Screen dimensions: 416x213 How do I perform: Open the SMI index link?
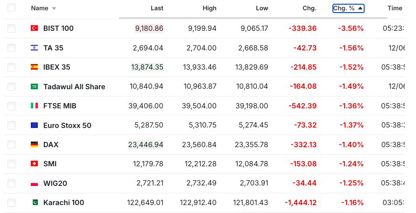[50, 164]
